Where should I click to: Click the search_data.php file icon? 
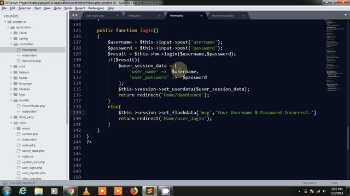[19, 151]
